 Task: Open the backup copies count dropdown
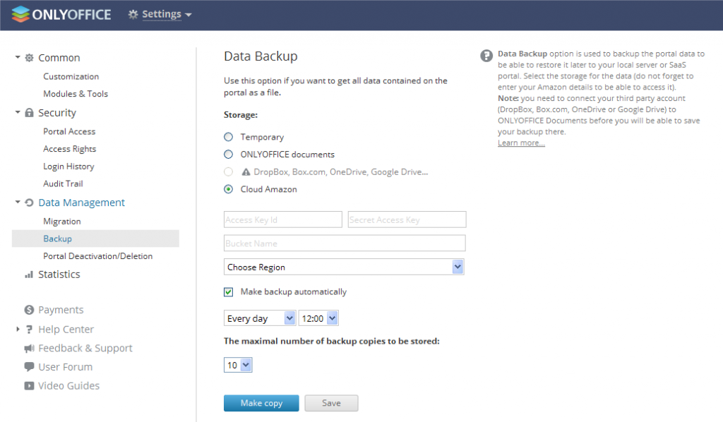(x=238, y=365)
